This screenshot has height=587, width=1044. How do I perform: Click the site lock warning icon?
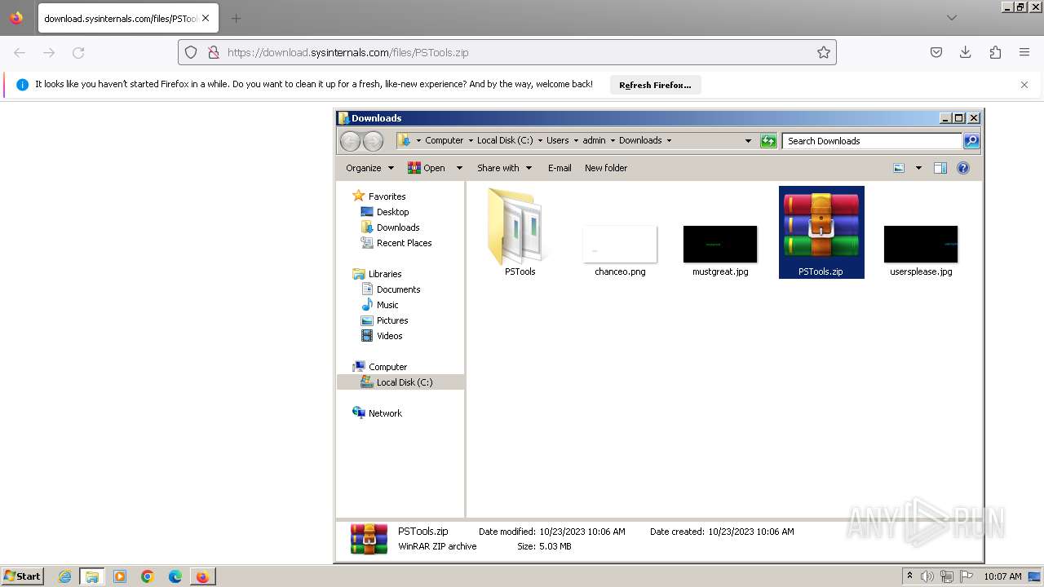213,52
